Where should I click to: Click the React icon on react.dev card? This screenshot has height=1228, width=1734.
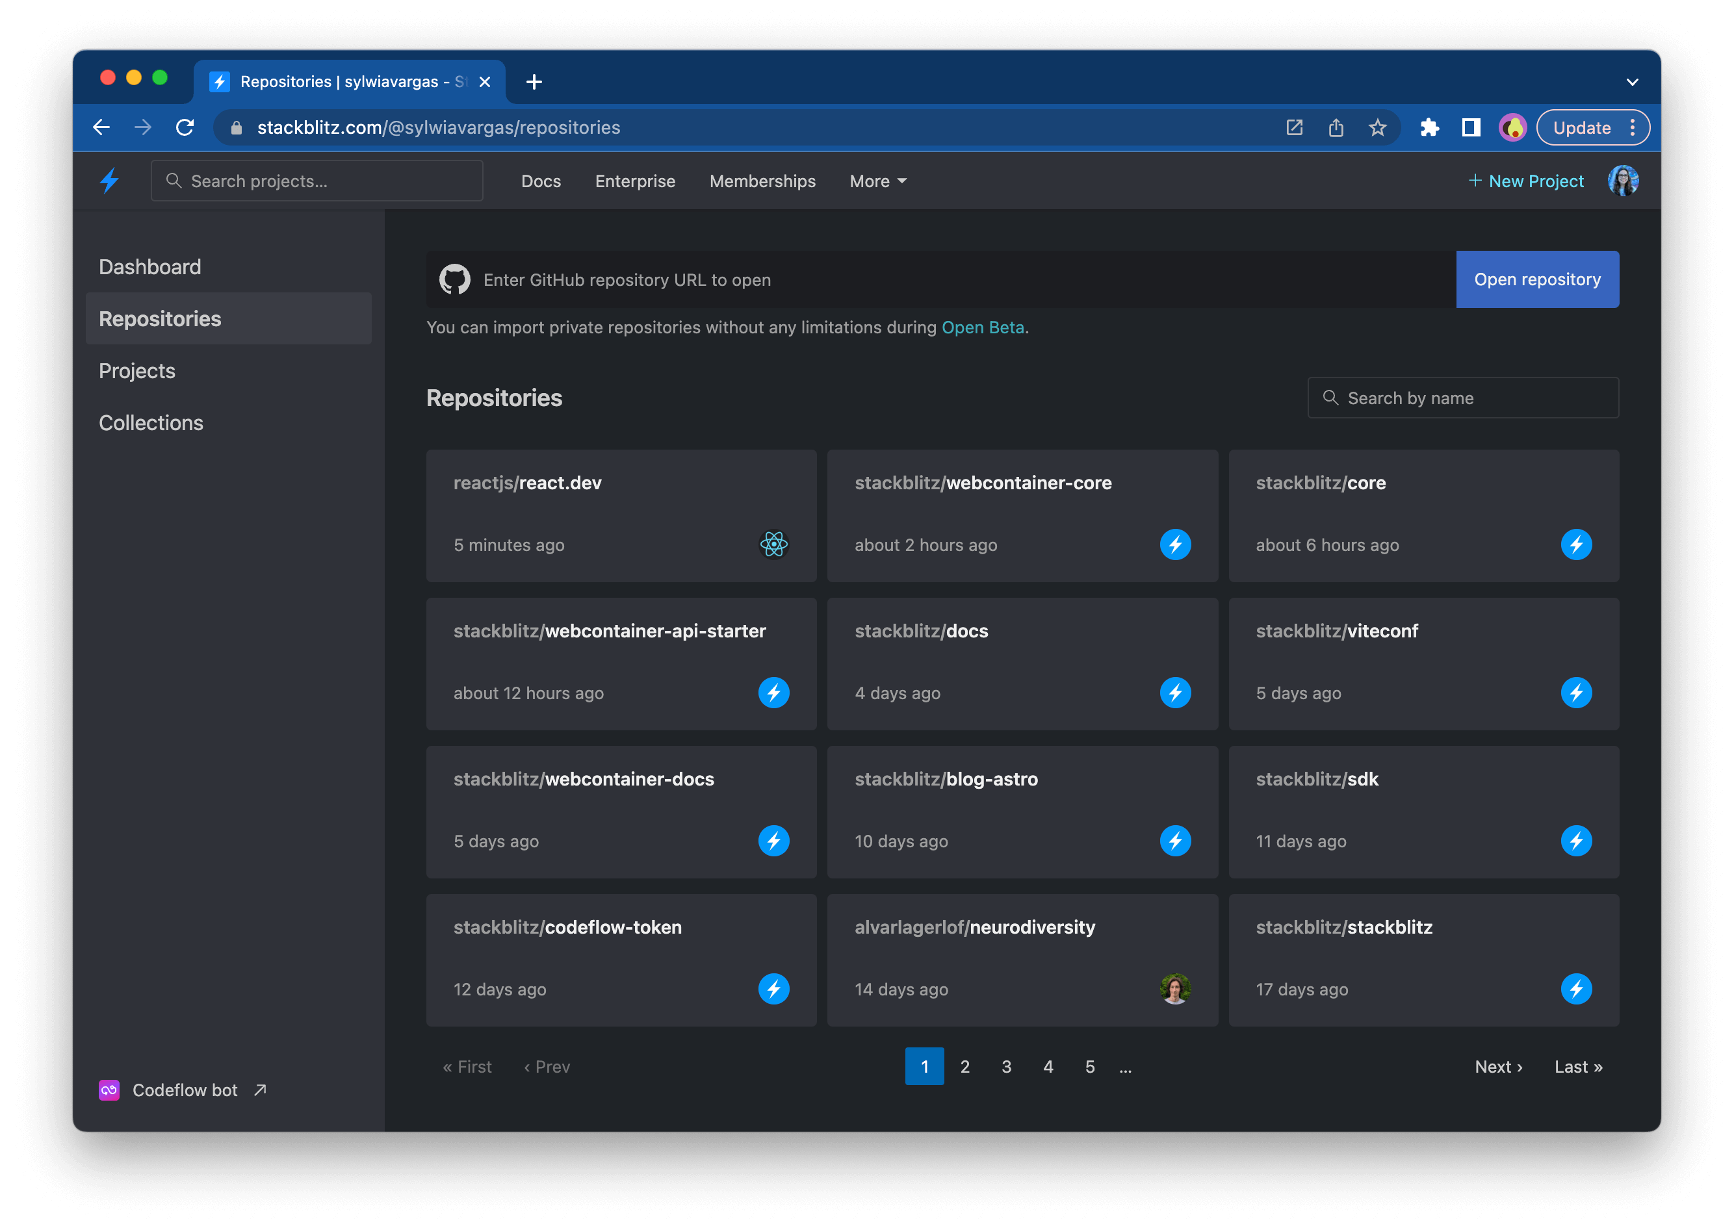773,544
